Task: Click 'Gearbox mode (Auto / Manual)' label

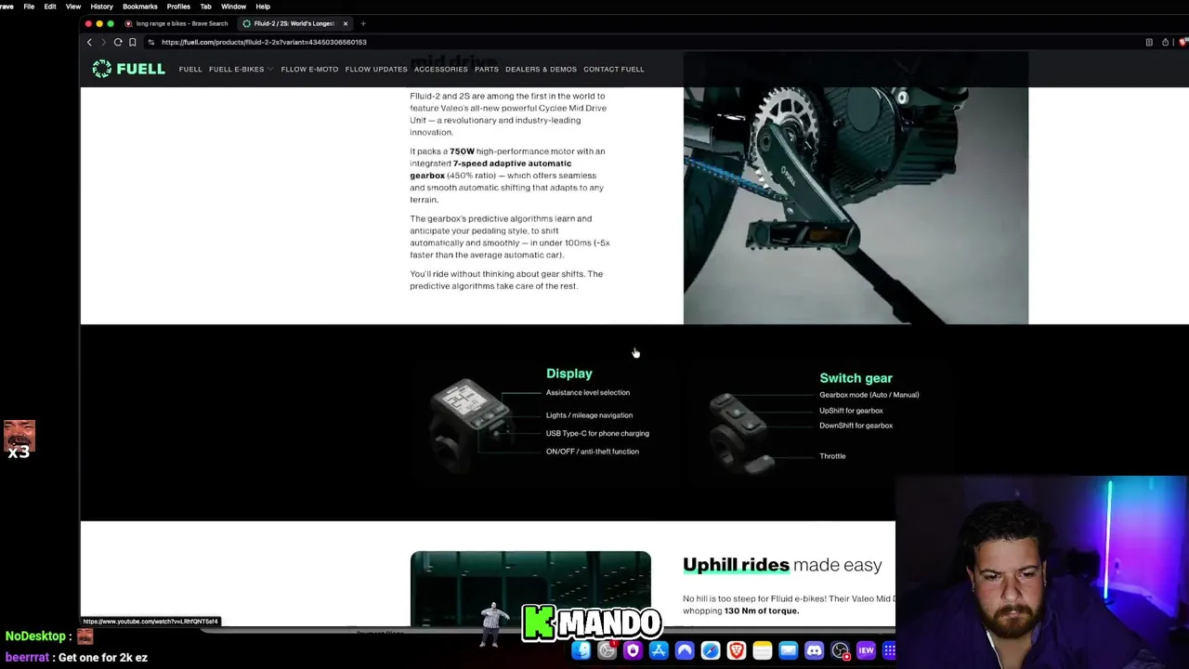Action: pyautogui.click(x=869, y=395)
